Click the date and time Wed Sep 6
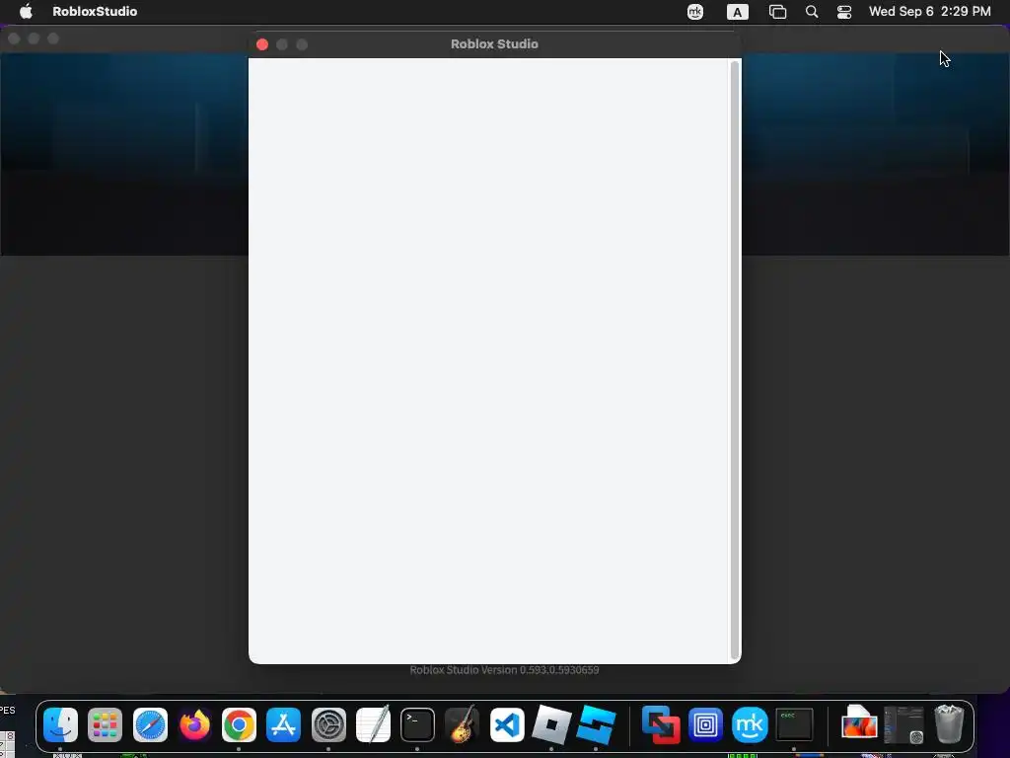The image size is (1010, 758). pos(929,12)
